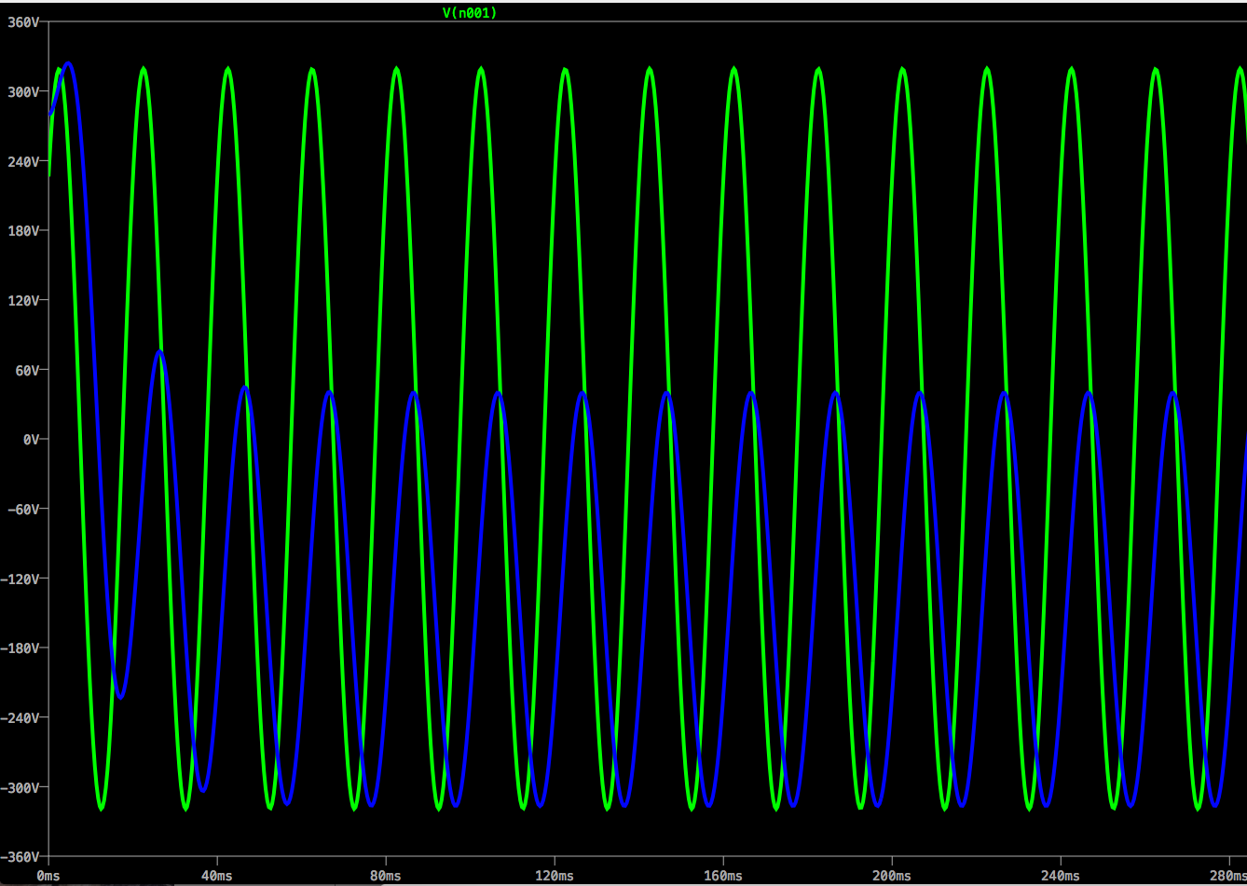Click the 80ms time axis label
Screen dimensions: 1247x886
385,876
